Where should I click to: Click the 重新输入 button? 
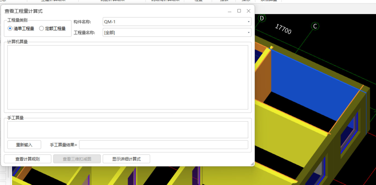click(x=24, y=145)
